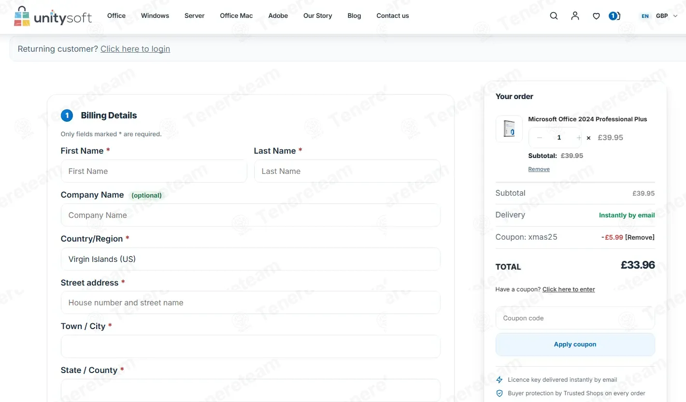This screenshot has width=686, height=402.
Task: Click the 'Your order' heading
Action: (x=514, y=97)
